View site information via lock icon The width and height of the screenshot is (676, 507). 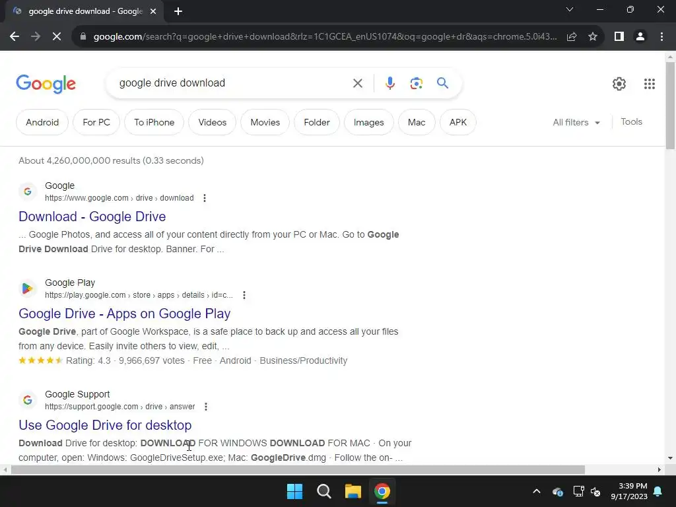click(83, 37)
